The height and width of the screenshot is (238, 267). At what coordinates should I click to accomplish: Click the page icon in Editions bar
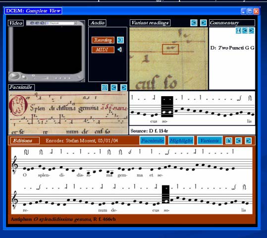tap(229, 141)
